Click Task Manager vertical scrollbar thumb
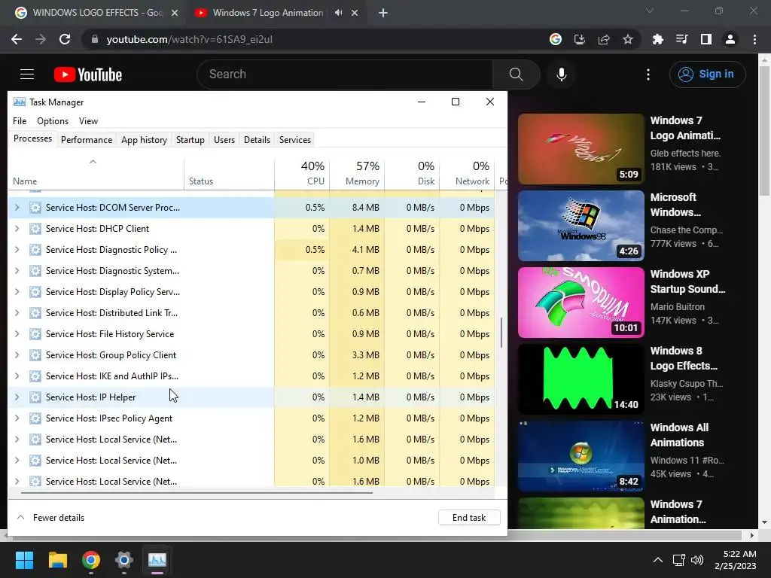 coord(501,332)
